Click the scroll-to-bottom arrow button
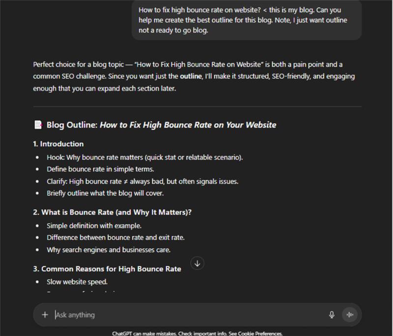393x336 pixels. point(197,263)
